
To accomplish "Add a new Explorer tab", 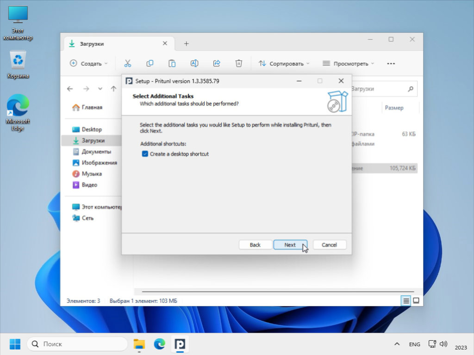I will (186, 44).
